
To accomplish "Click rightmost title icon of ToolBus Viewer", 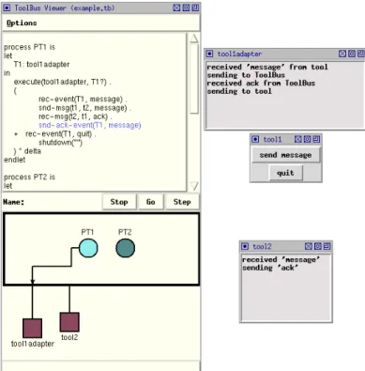I will point(195,8).
